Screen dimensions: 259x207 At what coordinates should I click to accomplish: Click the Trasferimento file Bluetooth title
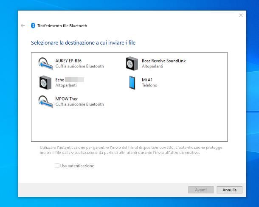click(62, 26)
